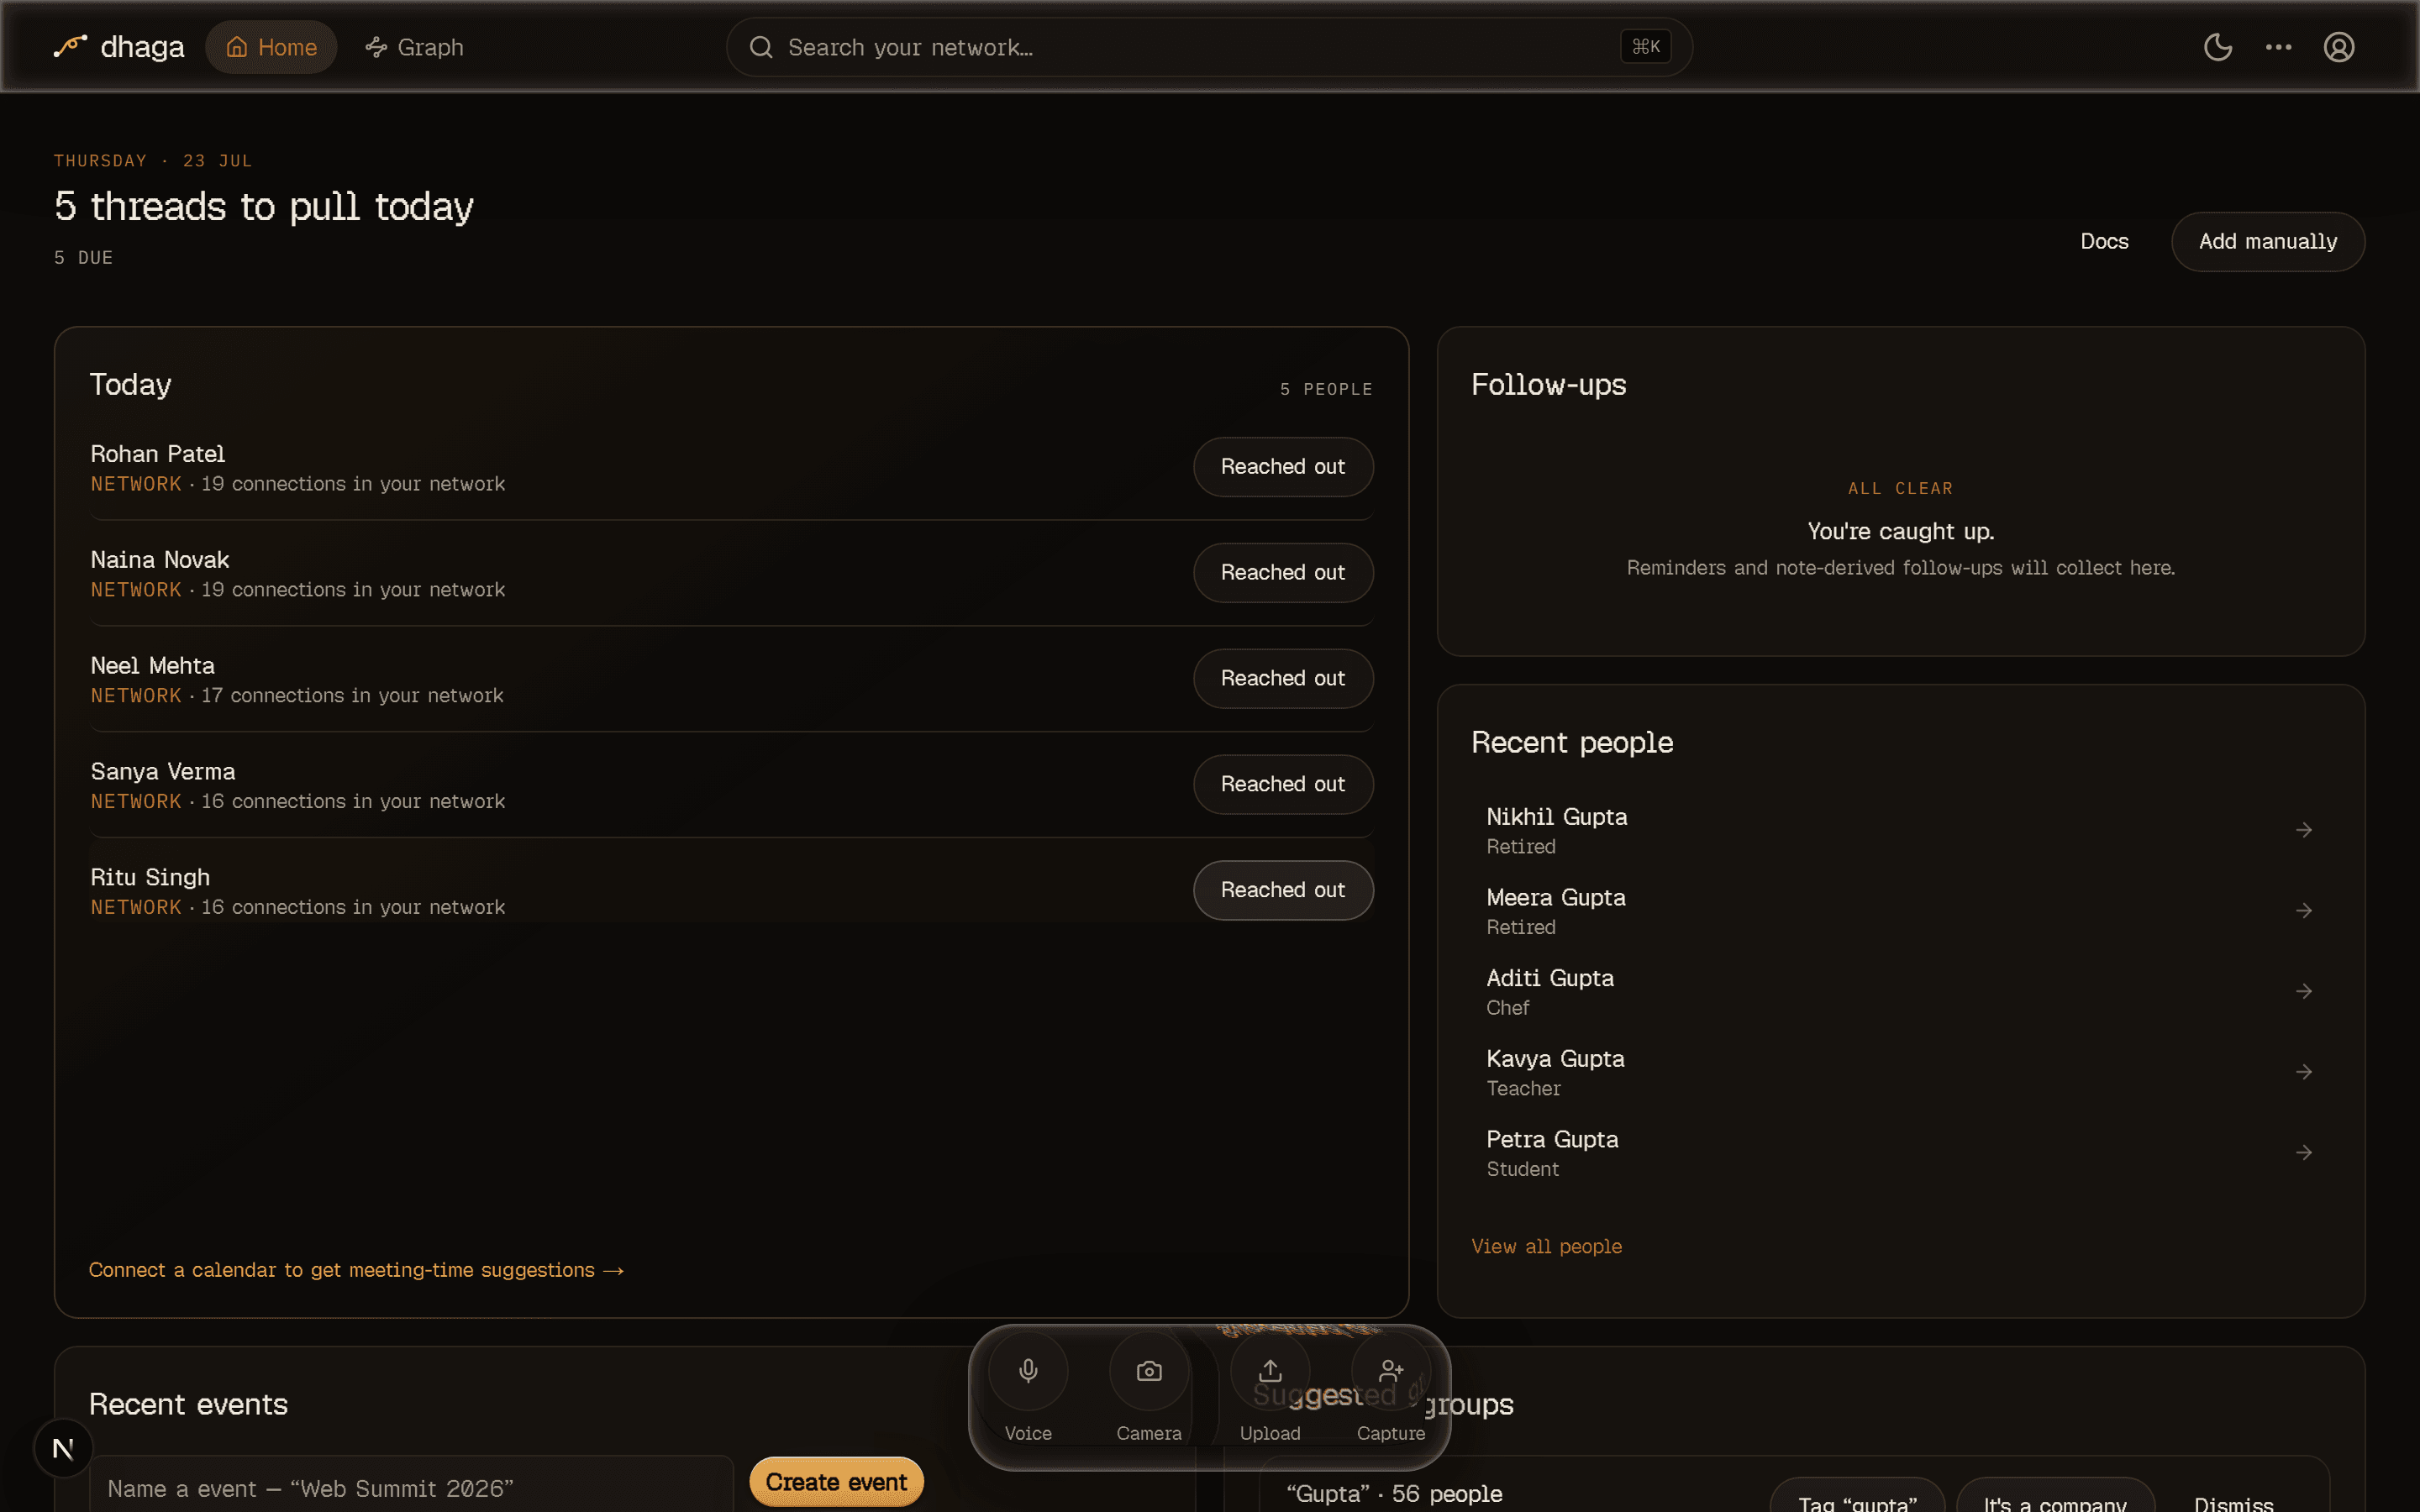Screen dimensions: 2420x1512
Task: Switch to the Graph tab
Action: tap(414, 47)
